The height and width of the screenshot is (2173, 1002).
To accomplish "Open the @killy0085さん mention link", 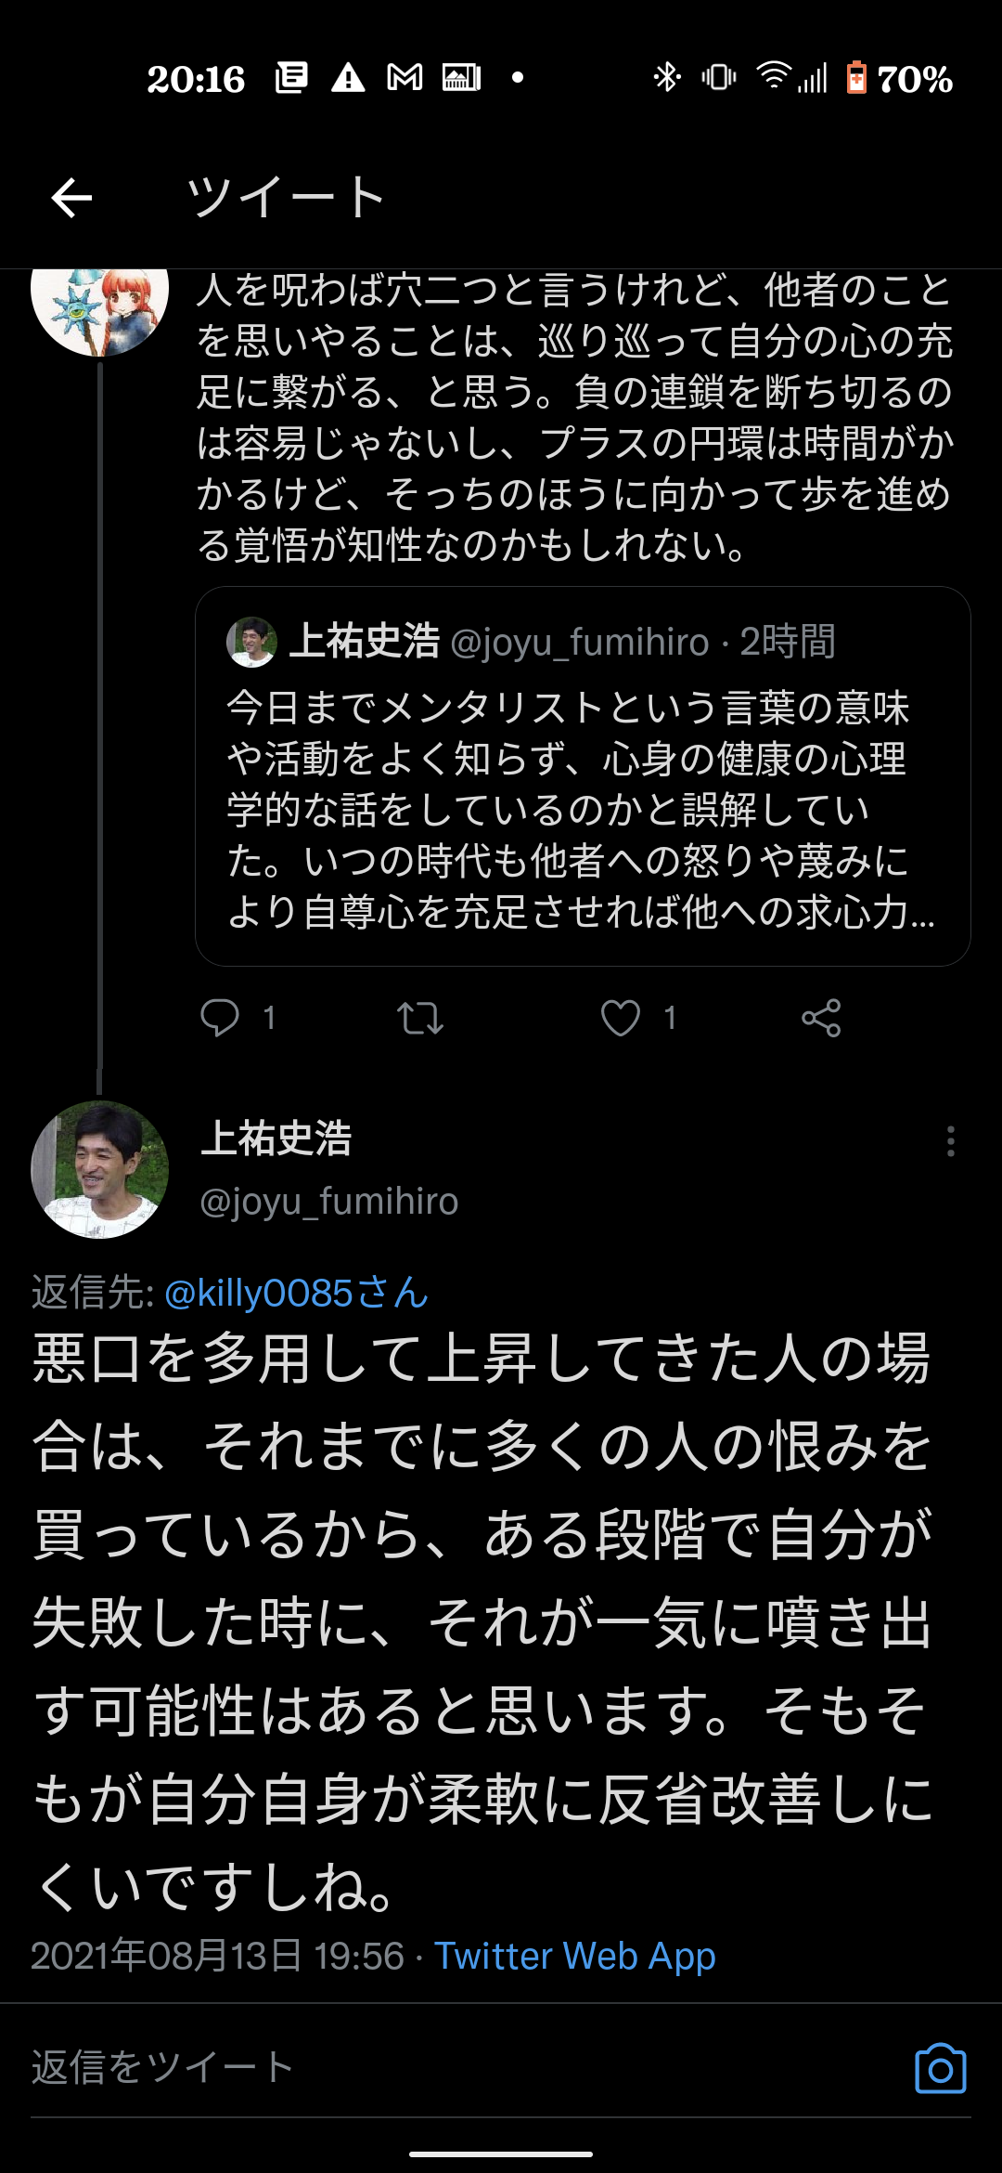I will pos(296,1293).
